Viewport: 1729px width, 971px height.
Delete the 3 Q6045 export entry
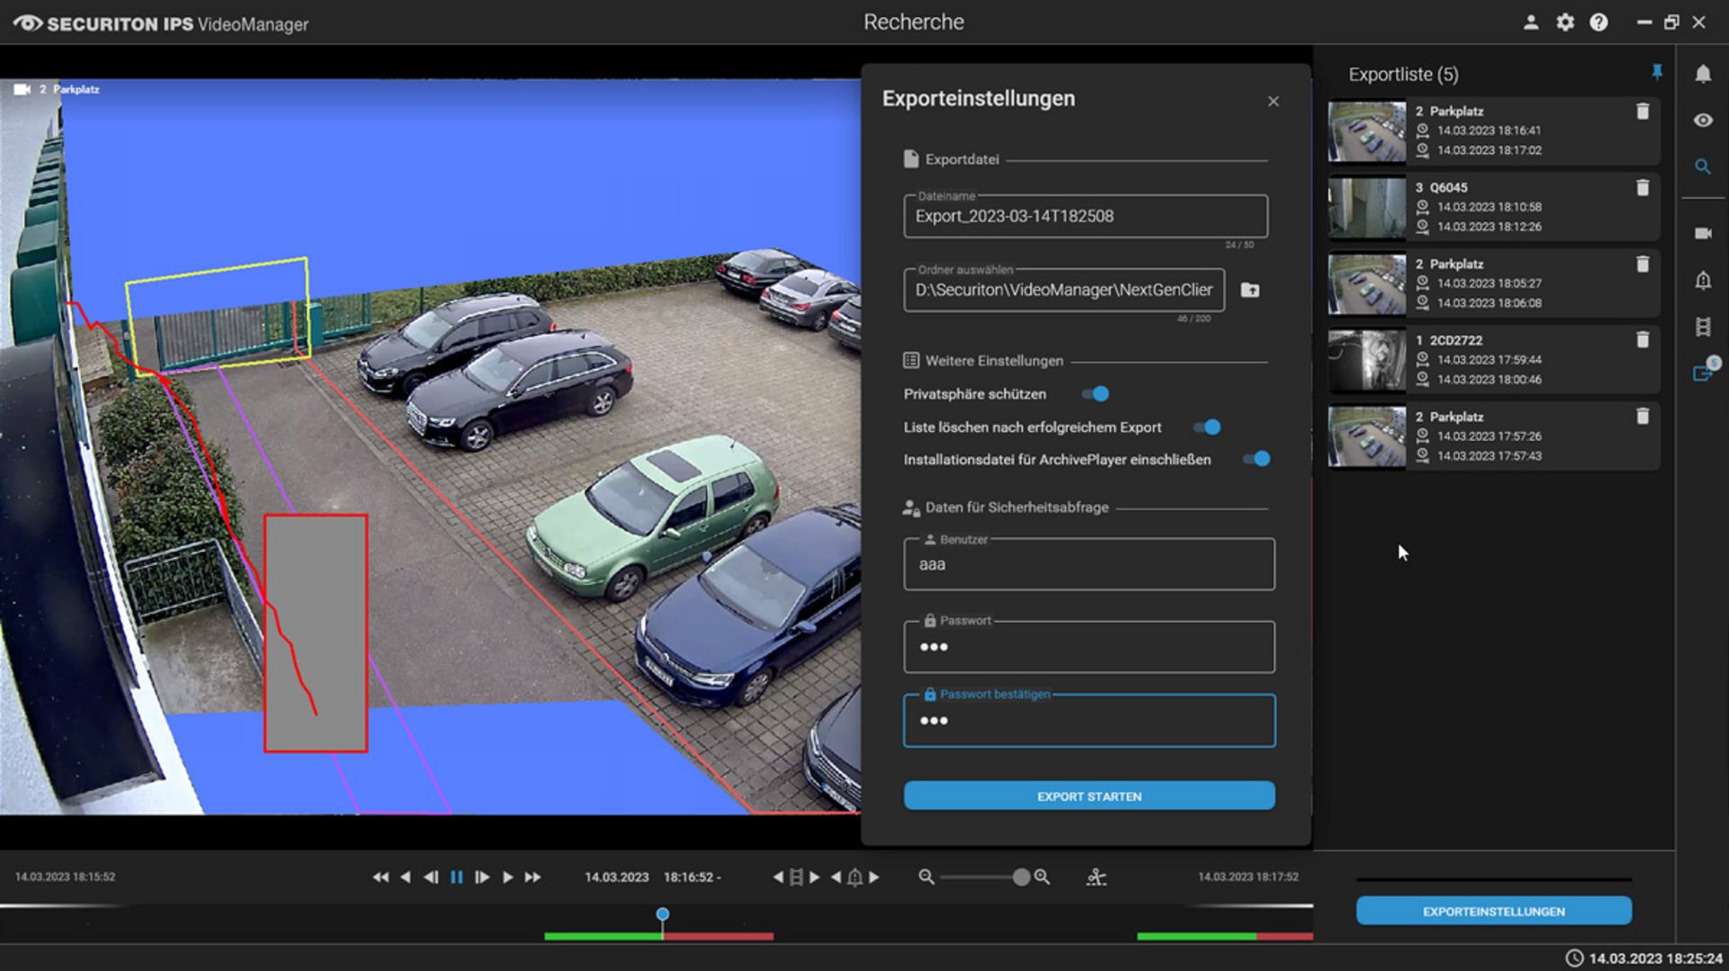click(1643, 187)
